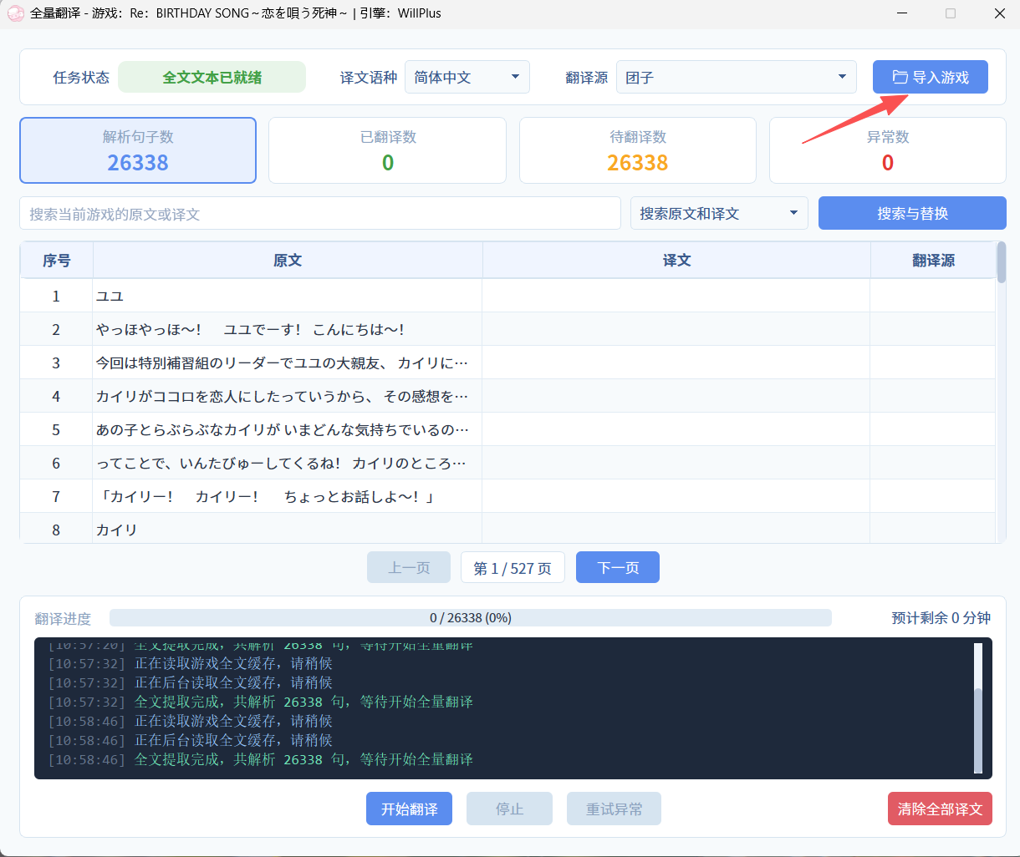Click the 导入游戏 import game button
The height and width of the screenshot is (857, 1020).
tap(930, 77)
